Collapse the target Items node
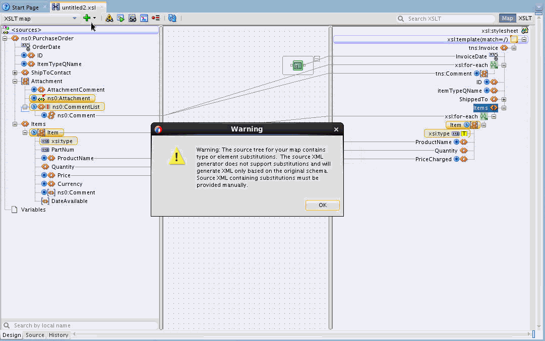The width and height of the screenshot is (545, 341). (x=504, y=108)
